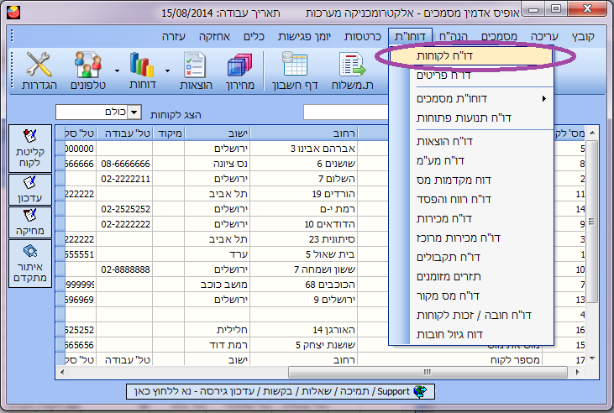This screenshot has width=614, height=413.
Task: Open the הוצאות expenses checklist icon
Action: point(196,71)
